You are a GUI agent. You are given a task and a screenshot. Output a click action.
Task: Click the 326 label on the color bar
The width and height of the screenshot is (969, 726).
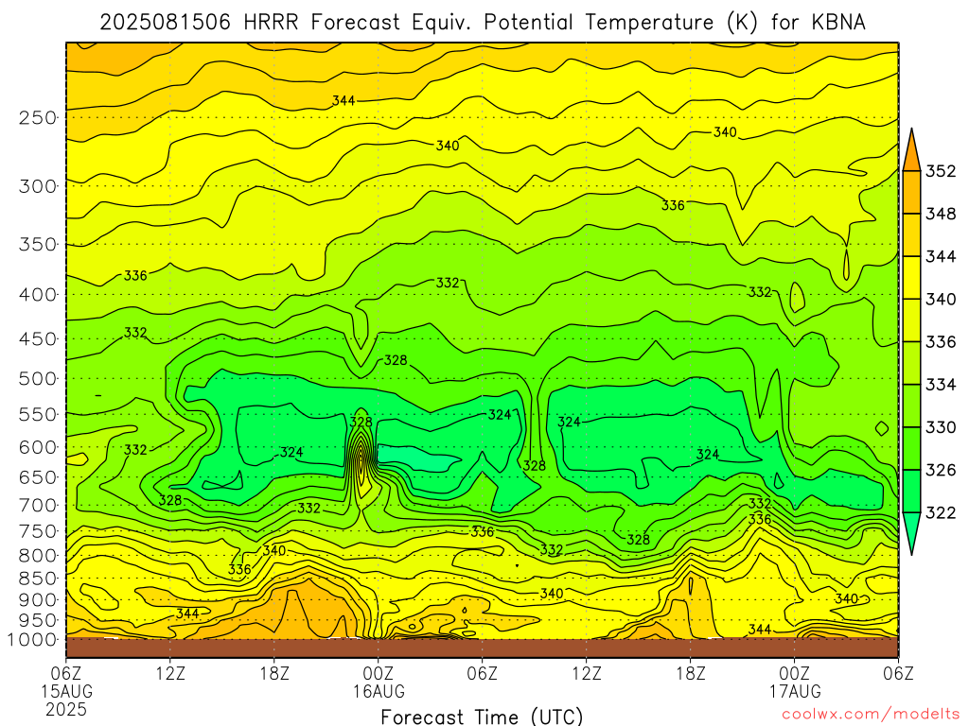(941, 470)
